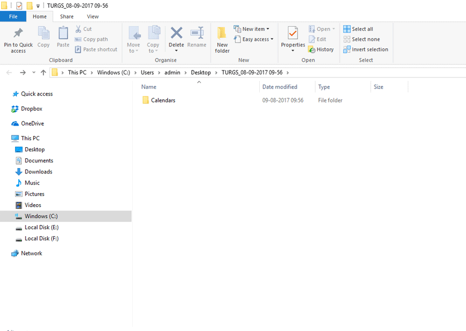
Task: Click the Edit icon in Open group
Action: tap(312, 39)
